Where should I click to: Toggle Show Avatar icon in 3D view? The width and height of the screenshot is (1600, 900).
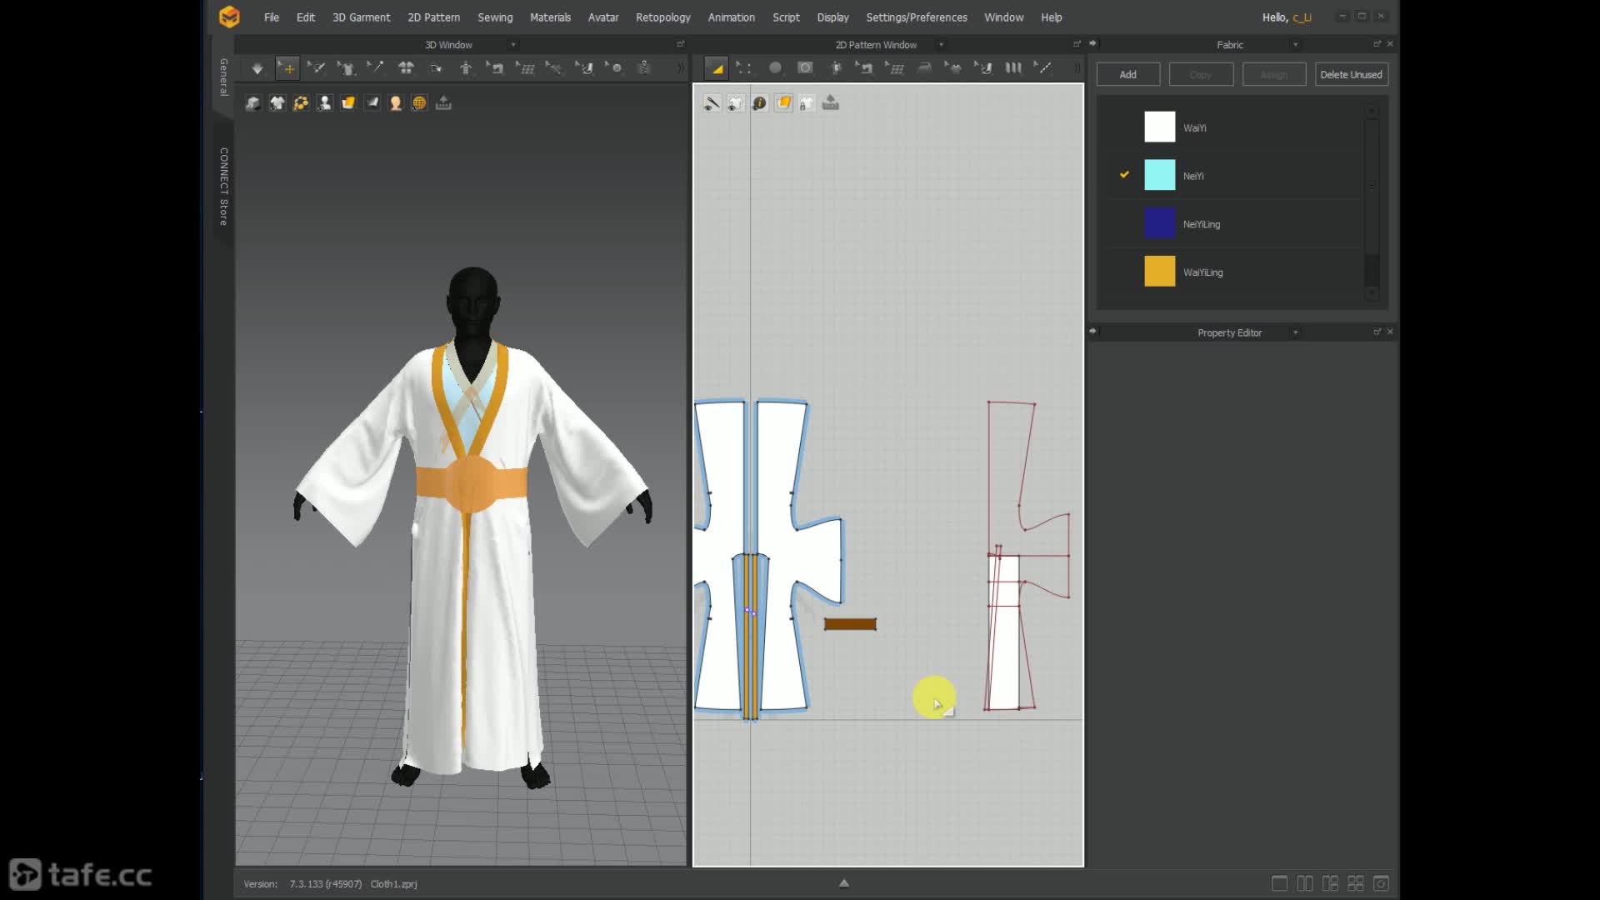click(325, 103)
